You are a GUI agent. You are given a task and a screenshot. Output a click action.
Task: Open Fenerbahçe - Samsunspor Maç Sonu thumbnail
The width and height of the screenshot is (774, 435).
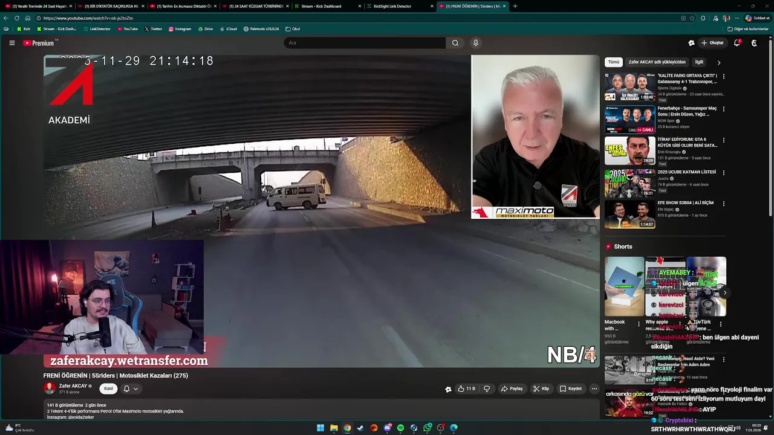629,120
